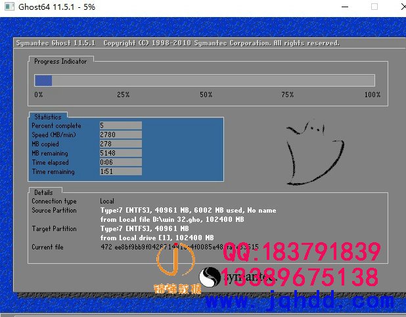
Task: Minimize the Ghost64 window
Action: [x=345, y=7]
